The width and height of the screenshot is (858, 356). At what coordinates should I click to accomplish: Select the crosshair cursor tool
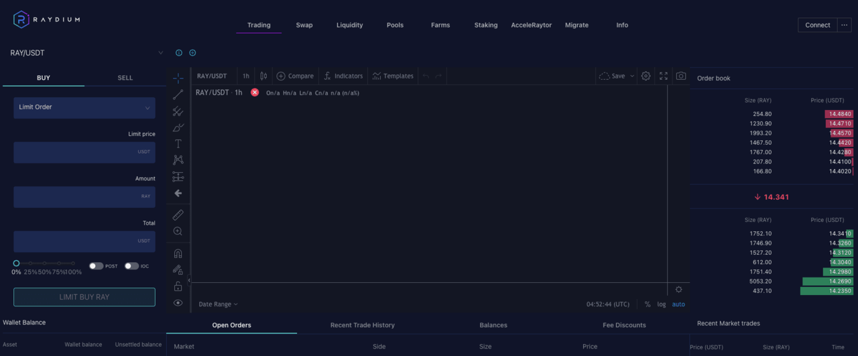[x=178, y=78]
